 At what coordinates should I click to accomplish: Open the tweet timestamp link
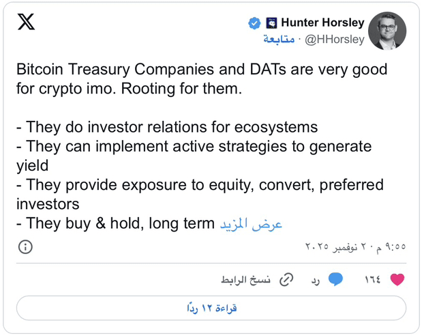click(354, 247)
